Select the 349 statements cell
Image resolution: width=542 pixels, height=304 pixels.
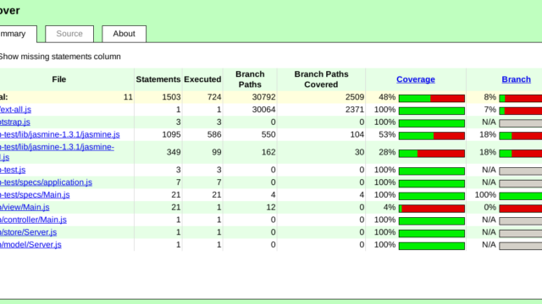click(x=158, y=152)
